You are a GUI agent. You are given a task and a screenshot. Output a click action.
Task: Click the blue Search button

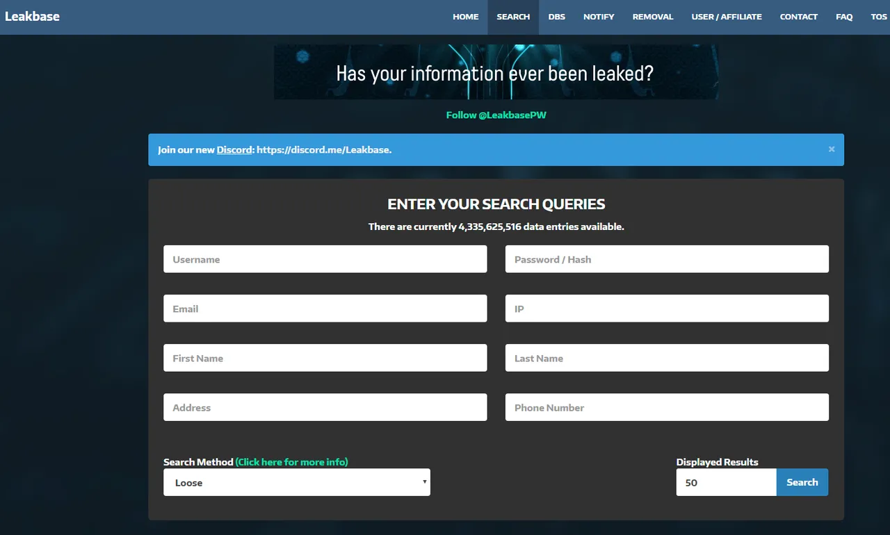click(802, 482)
